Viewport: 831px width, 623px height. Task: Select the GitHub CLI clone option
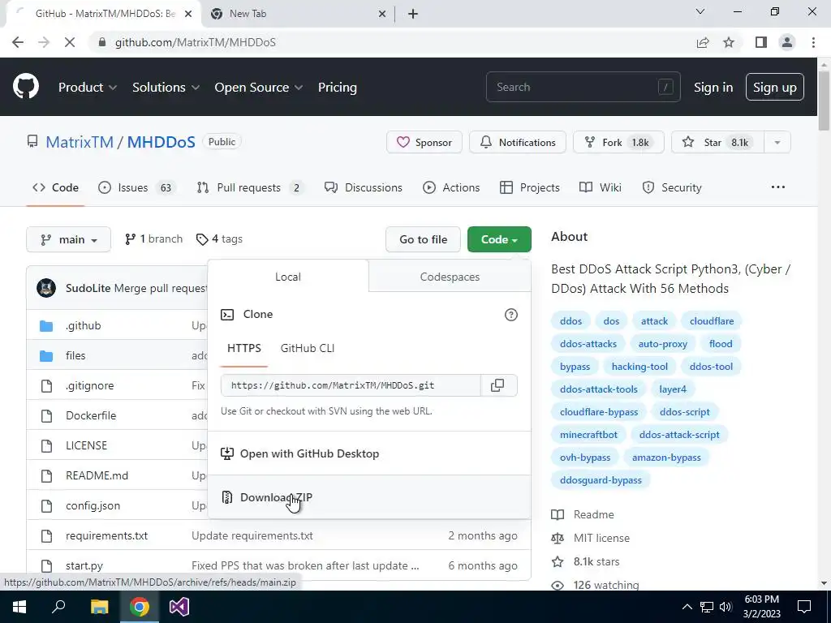click(x=308, y=348)
